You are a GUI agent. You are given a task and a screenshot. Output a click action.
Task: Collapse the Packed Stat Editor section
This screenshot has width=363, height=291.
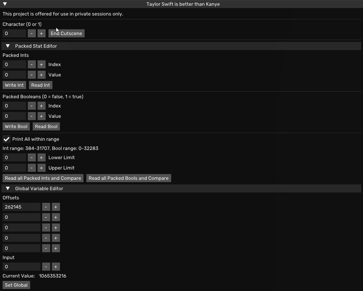click(8, 46)
